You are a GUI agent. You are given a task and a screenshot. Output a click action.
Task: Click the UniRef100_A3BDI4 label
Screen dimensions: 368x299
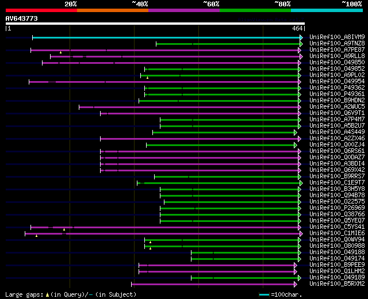(337, 163)
